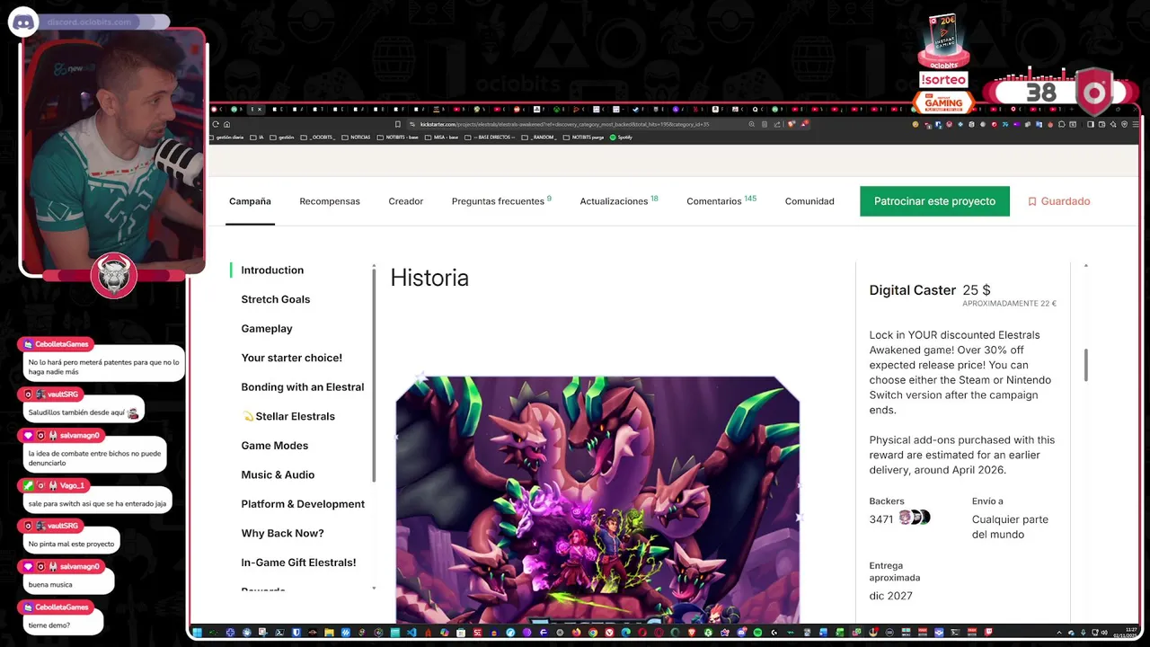Open the '_OCIOBITS_' bookmark folder
The image size is (1150, 647).
(x=317, y=137)
